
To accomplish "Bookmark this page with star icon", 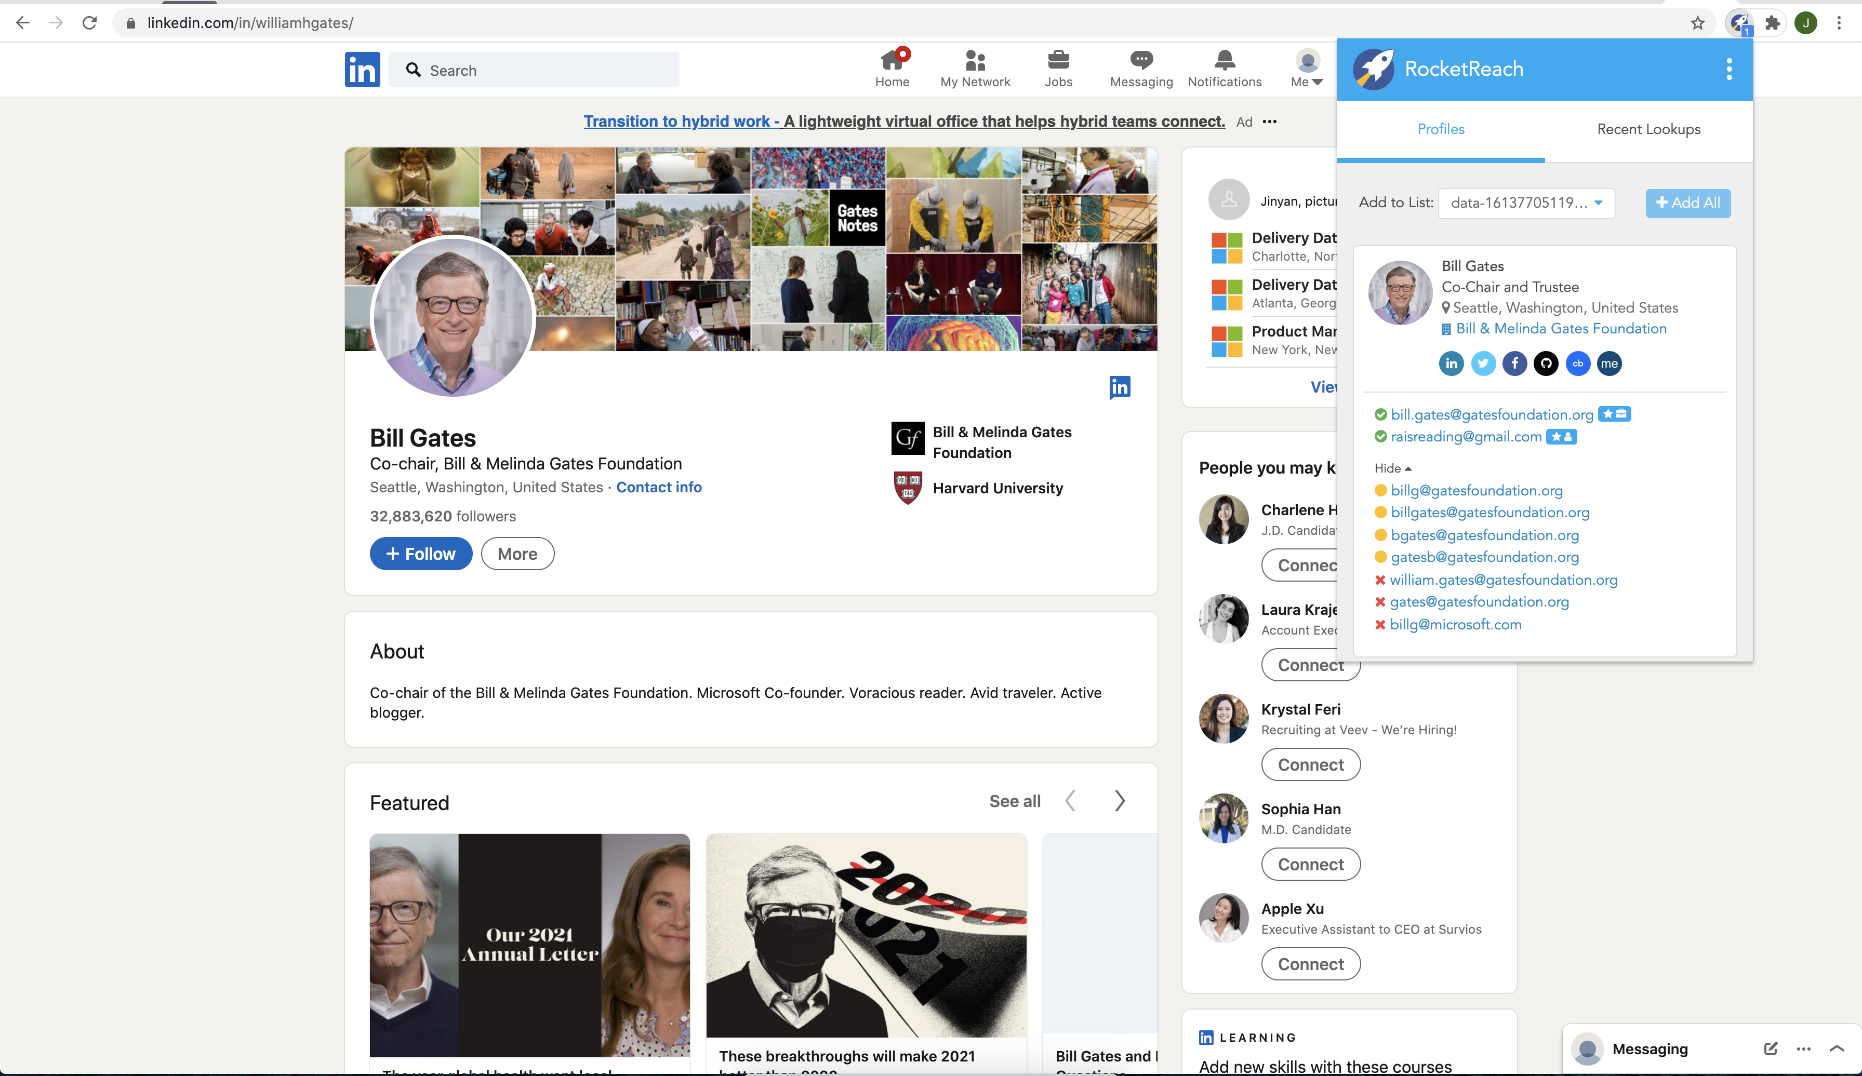I will coord(1697,23).
